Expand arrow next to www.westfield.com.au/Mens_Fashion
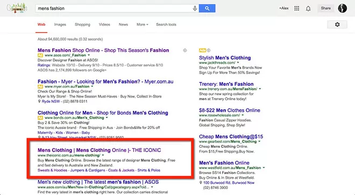 264,168
